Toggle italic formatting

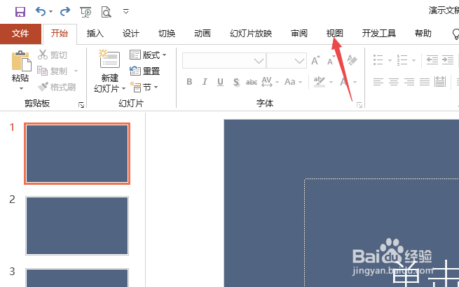(x=205, y=82)
